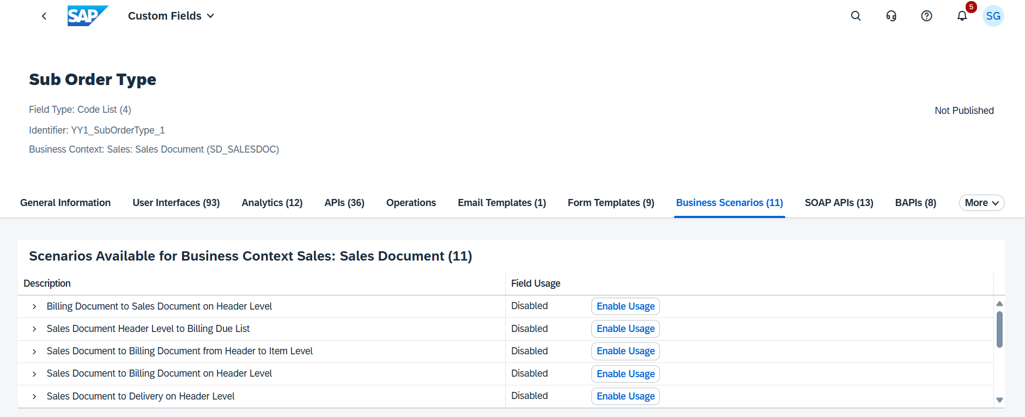
Task: Open the search icon in header
Action: click(x=856, y=16)
